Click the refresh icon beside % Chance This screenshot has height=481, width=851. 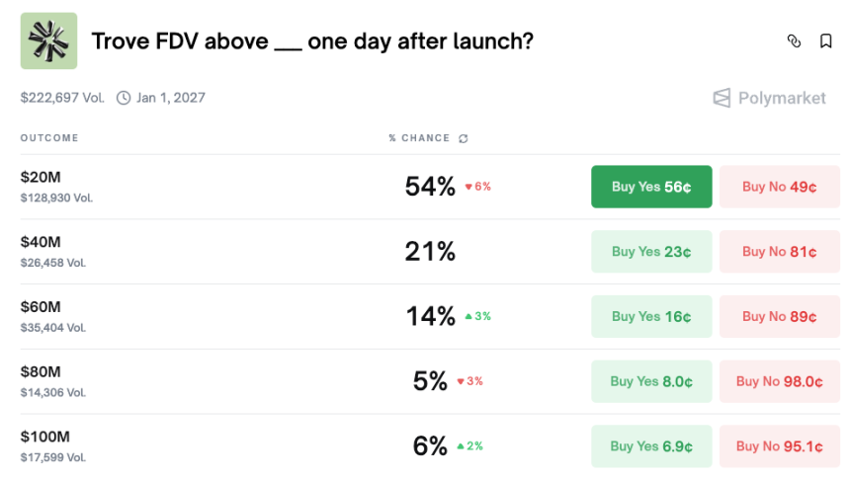click(x=464, y=138)
